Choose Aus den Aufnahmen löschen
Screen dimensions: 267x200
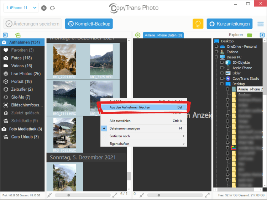[144, 107]
